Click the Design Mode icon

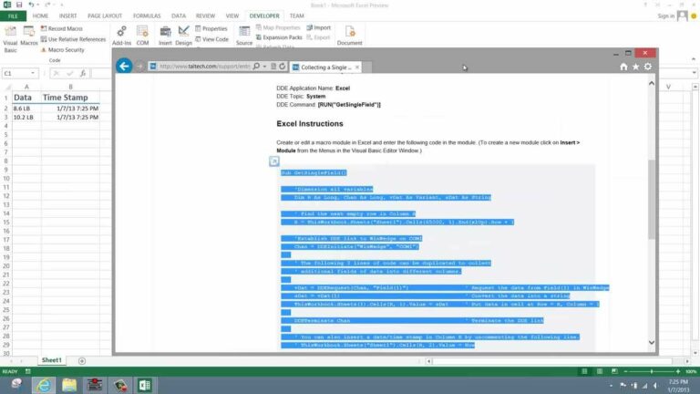click(184, 36)
